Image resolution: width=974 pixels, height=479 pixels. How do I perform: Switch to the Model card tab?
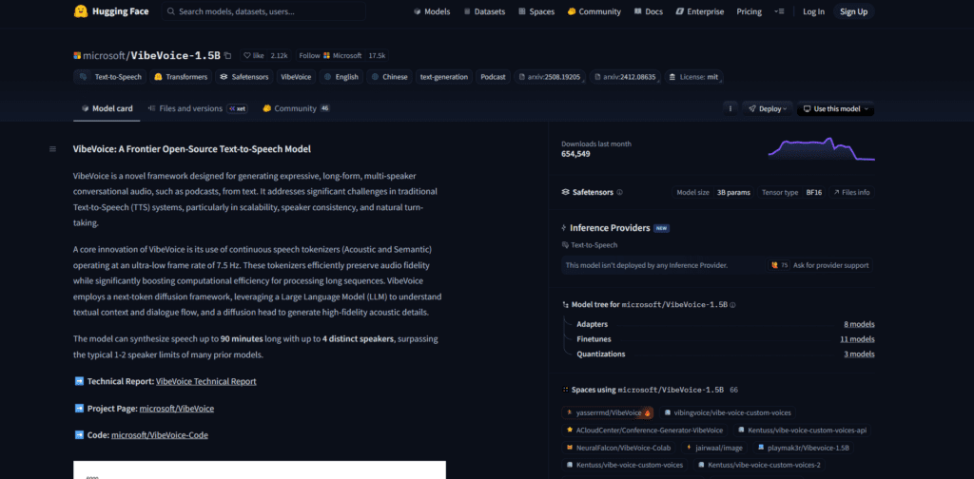point(107,108)
